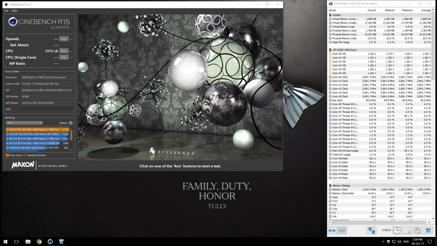Click the HWiNFO icon in the system tray

point(388,242)
